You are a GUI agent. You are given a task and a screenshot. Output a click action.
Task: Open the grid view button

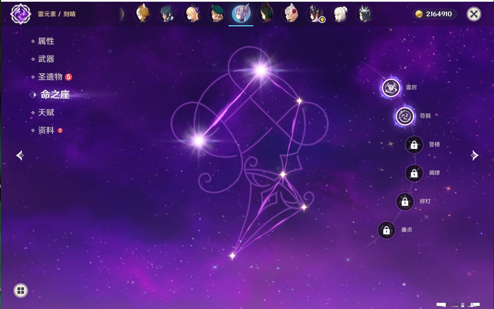click(21, 291)
